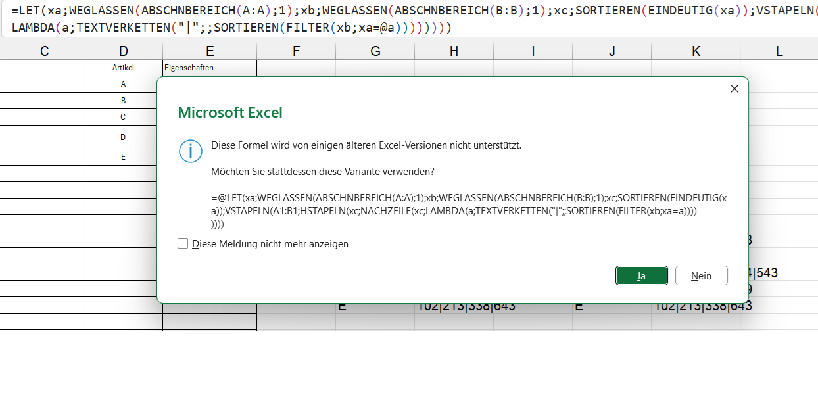The width and height of the screenshot is (818, 403).
Task: Select column L header
Action: pos(779,51)
